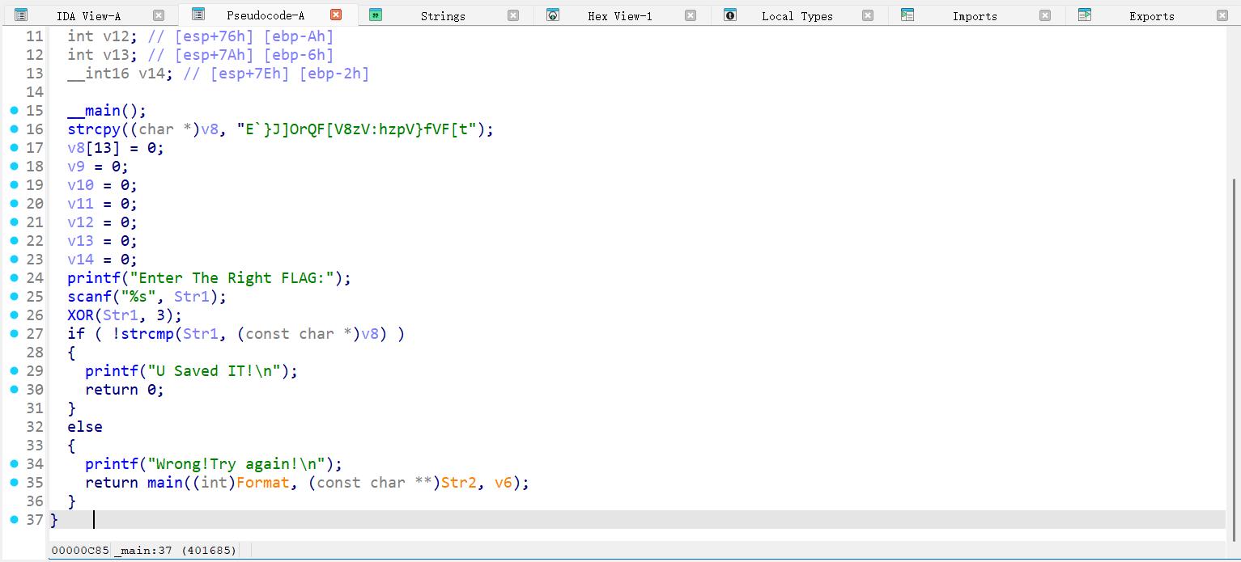The height and width of the screenshot is (562, 1241).
Task: Click the IDA View-A tab icon
Action: coord(21,15)
